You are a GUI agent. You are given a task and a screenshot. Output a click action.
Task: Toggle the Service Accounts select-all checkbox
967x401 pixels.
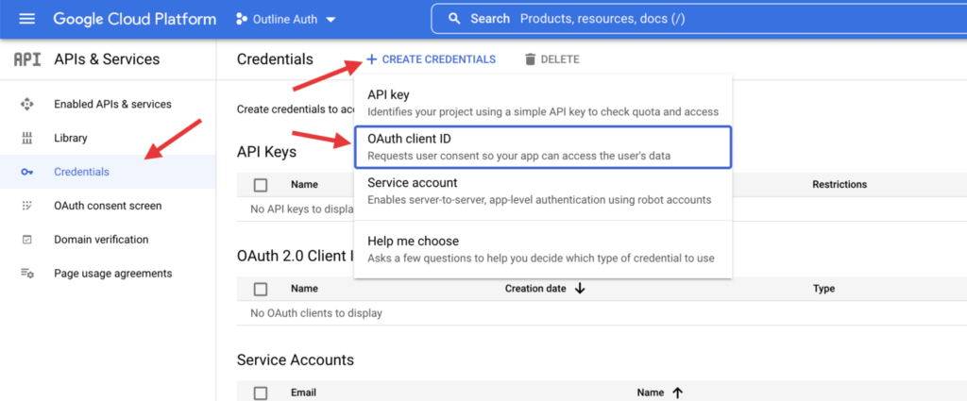click(261, 393)
